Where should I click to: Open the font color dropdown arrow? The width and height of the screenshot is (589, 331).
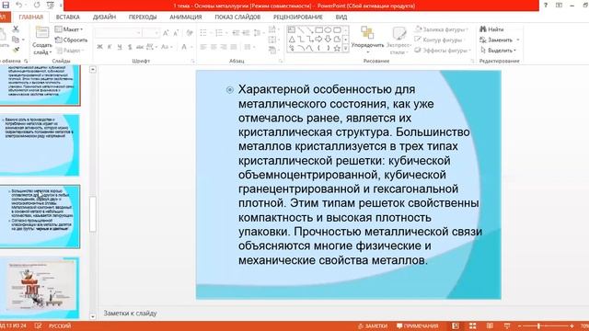tap(191, 47)
